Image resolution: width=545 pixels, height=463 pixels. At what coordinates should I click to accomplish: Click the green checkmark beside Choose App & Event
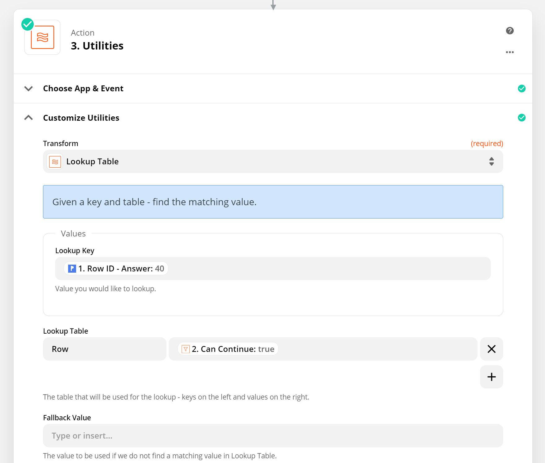[521, 89]
